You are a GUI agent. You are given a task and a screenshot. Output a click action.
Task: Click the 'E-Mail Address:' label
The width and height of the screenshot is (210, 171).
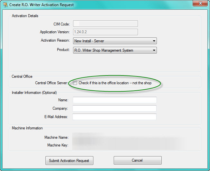pos(56,117)
